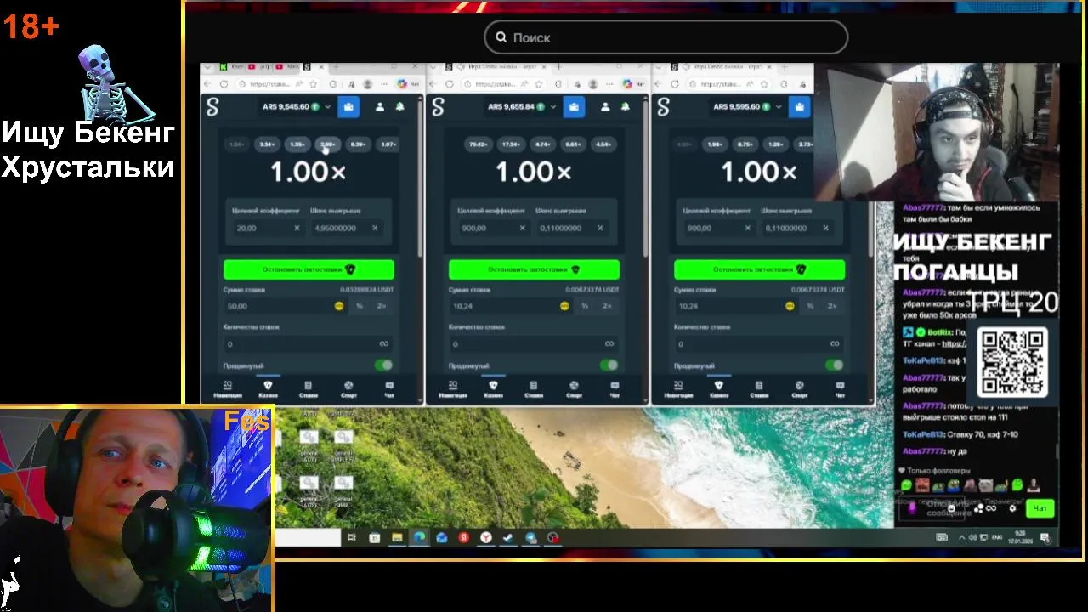Image resolution: width=1088 pixels, height=612 pixels.
Task: Click Stake logo in ARS 9,545.60 window
Action: click(212, 107)
